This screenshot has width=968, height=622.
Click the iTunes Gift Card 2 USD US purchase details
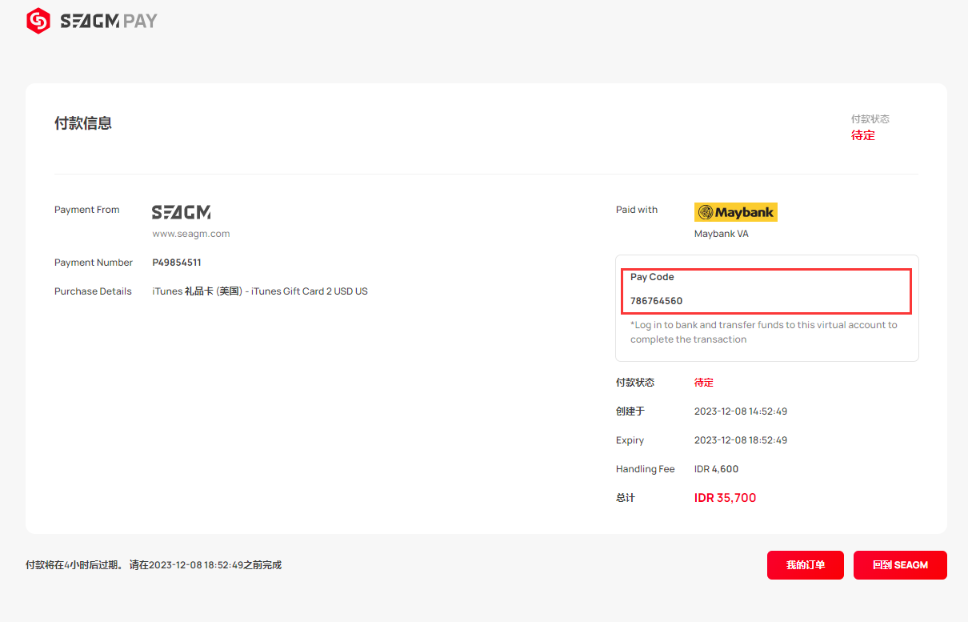(x=260, y=291)
